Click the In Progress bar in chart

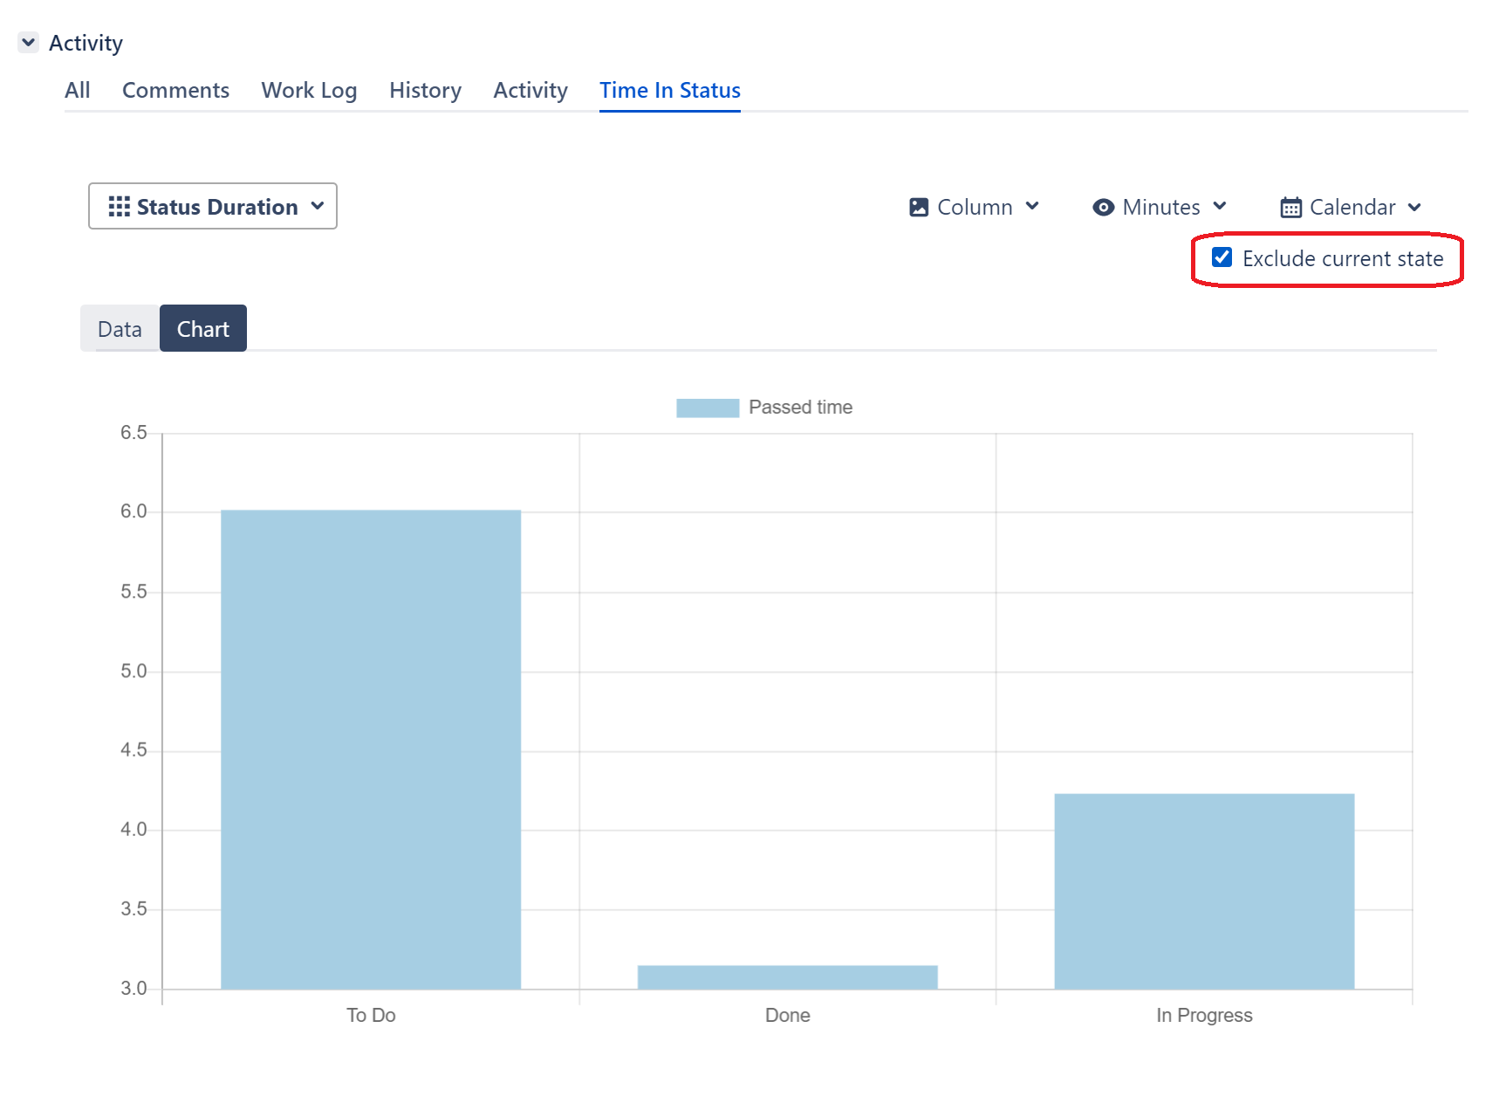(1204, 890)
